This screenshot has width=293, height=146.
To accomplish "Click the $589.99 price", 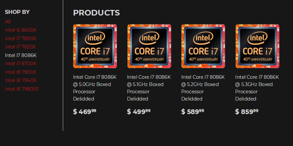I will (x=193, y=112).
